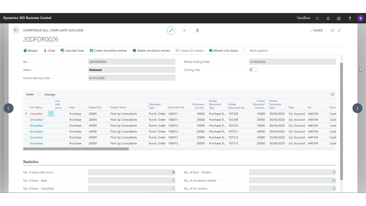
Task: Click the Calculate lines action
Action: tap(72, 51)
